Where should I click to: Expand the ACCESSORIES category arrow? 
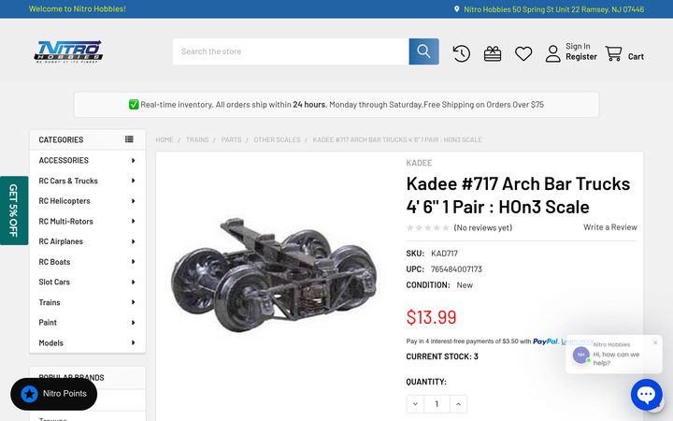(133, 161)
